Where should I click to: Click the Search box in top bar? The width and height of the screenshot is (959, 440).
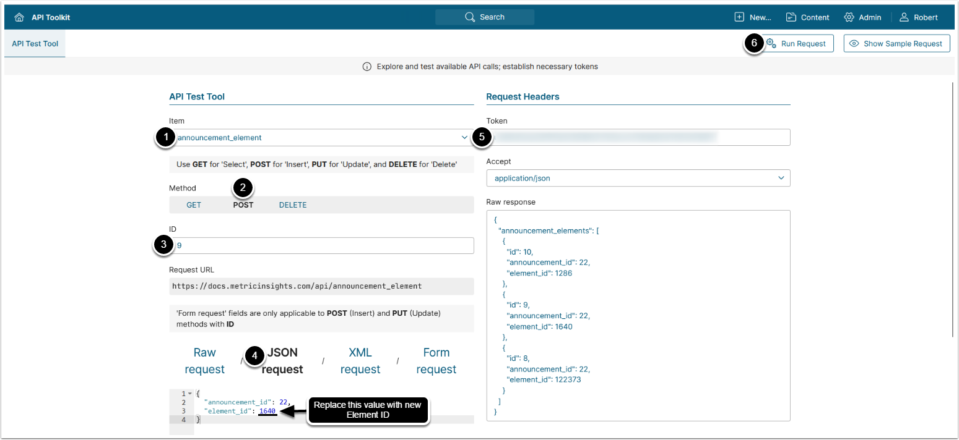point(485,17)
